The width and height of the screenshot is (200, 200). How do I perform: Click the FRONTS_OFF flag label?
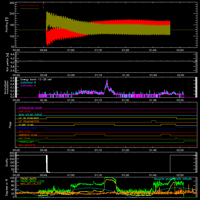[x=26, y=142]
